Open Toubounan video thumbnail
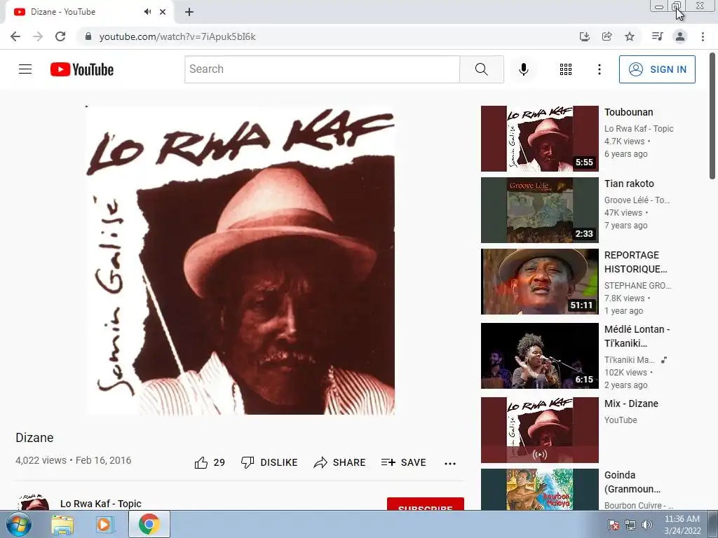The image size is (718, 538). [x=539, y=139]
